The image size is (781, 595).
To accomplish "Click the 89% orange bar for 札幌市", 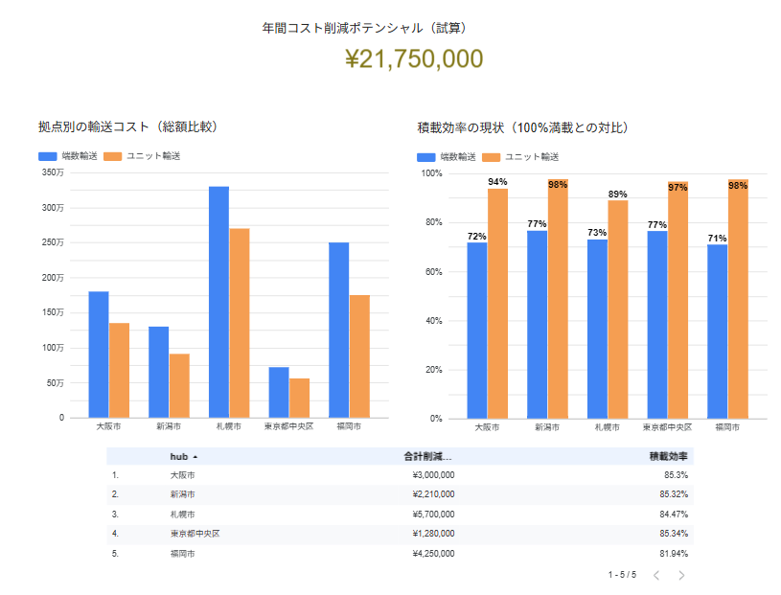I will 618,309.
